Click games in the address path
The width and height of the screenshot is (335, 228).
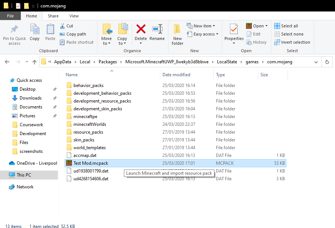pyautogui.click(x=252, y=62)
